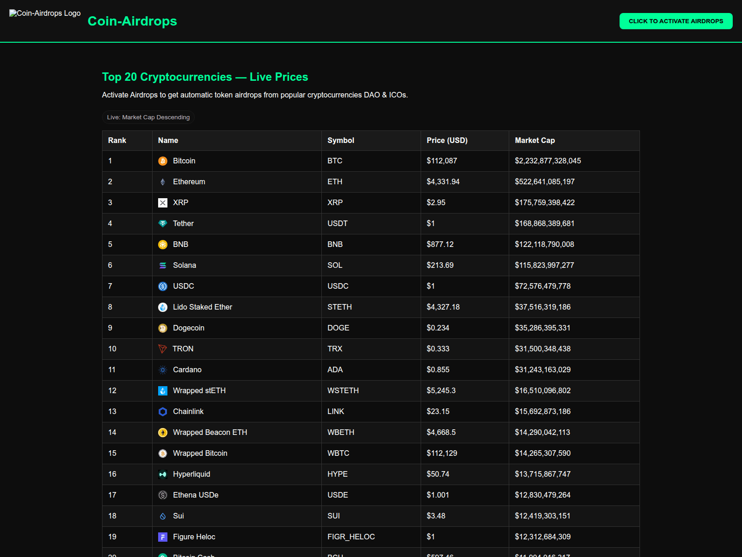The width and height of the screenshot is (742, 557).
Task: Click the Figure Heloc icon
Action: pos(163,537)
